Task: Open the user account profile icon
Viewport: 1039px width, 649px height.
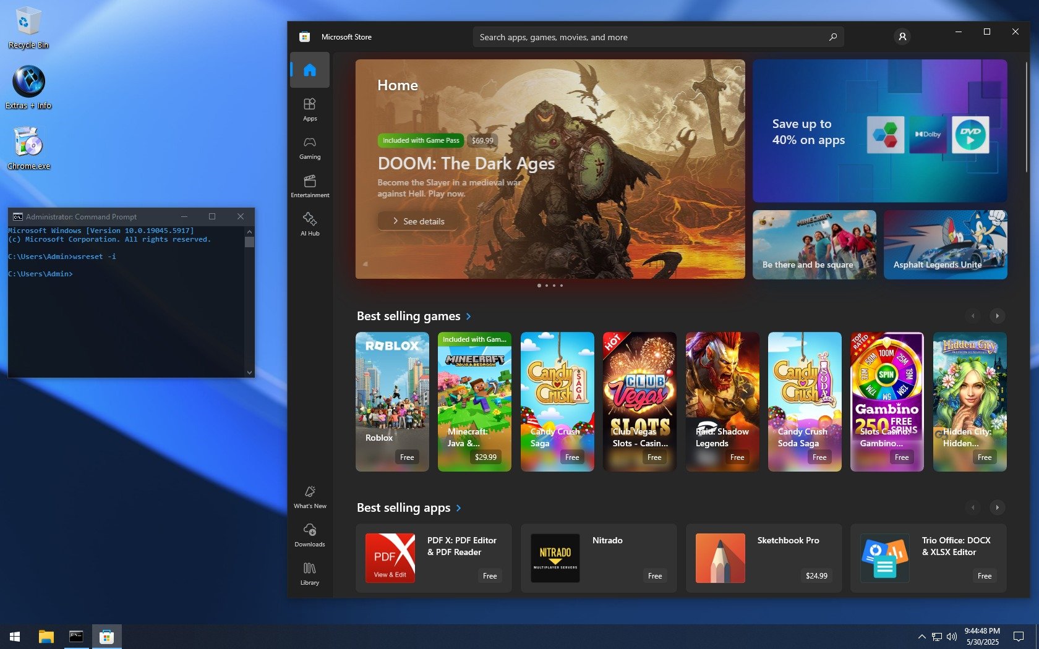Action: click(902, 37)
